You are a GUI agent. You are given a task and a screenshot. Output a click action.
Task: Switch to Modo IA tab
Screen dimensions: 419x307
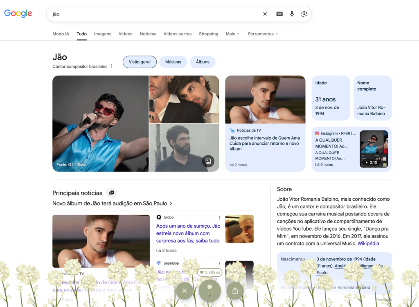(61, 34)
